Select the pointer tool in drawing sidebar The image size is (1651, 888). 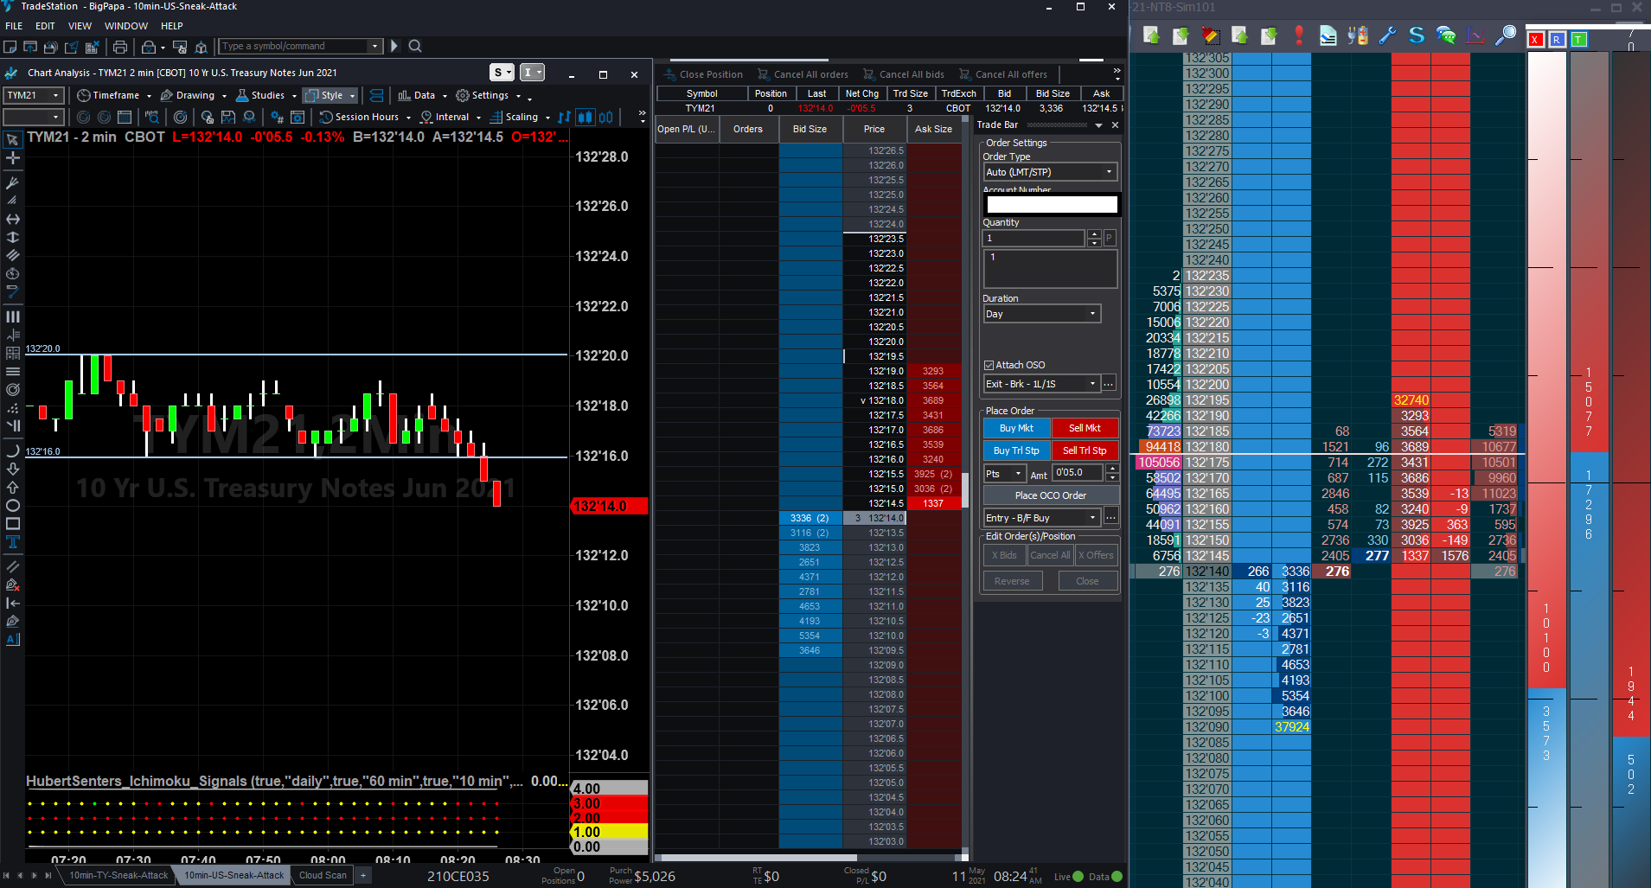pos(13,139)
